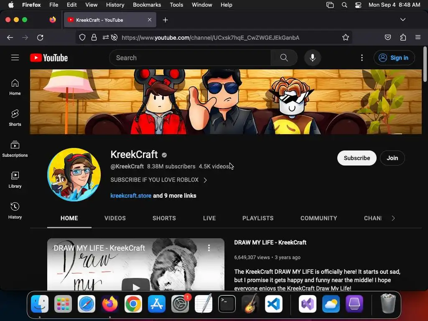Viewport: 428px width, 321px height.
Task: Open a new tab with the plus button
Action: coord(165,20)
